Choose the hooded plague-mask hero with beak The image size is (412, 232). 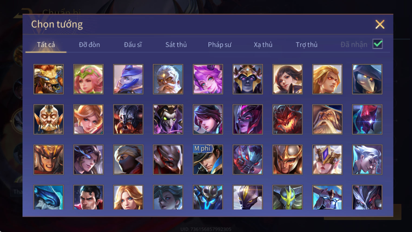coord(367,79)
